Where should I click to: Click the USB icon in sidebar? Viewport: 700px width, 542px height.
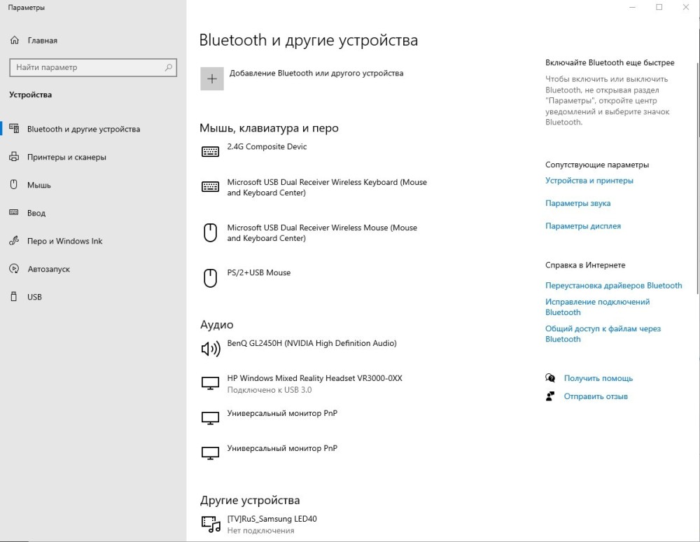tap(14, 296)
